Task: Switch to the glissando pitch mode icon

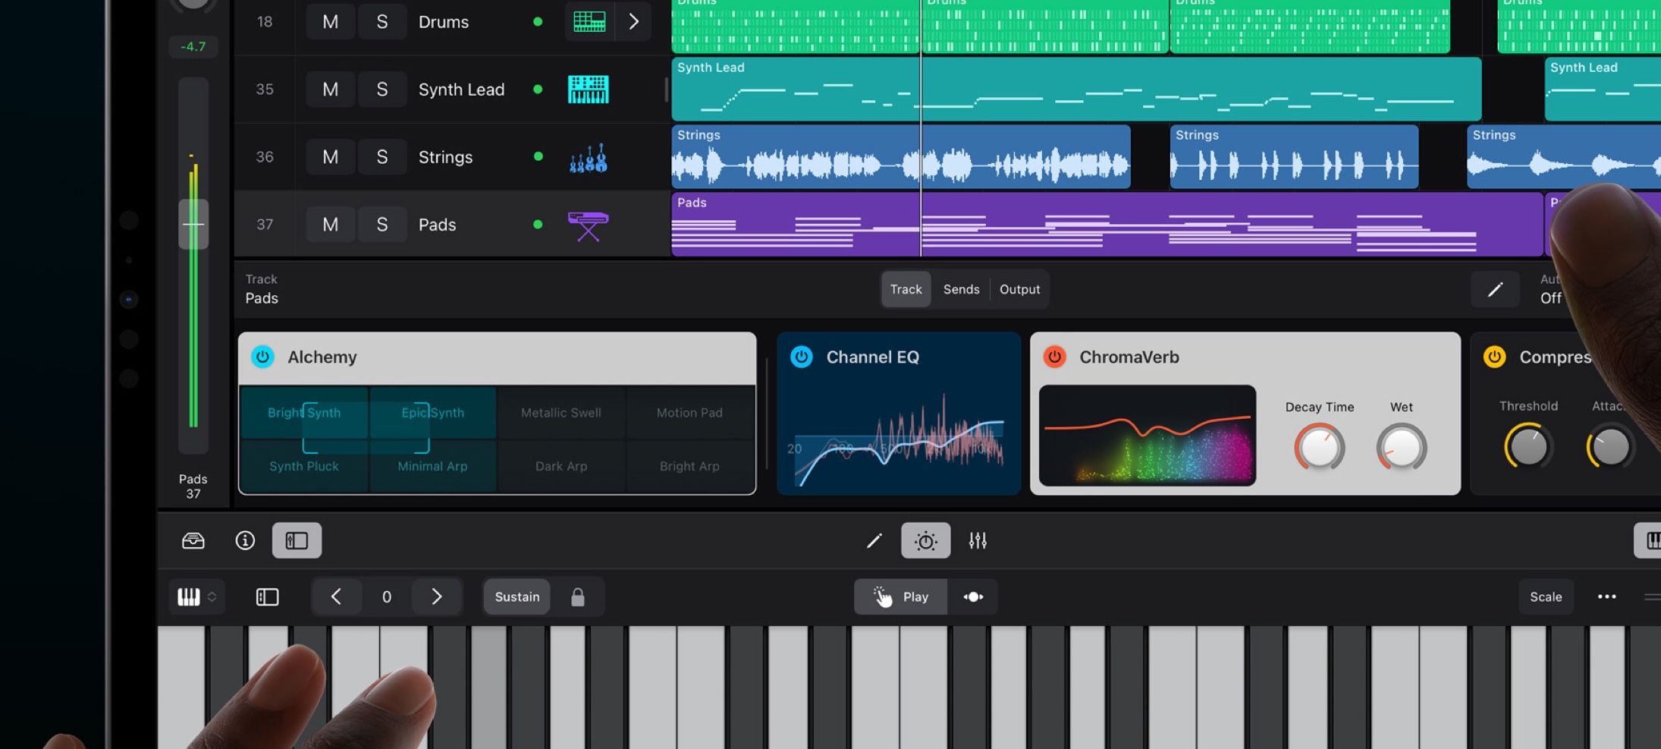Action: point(973,597)
